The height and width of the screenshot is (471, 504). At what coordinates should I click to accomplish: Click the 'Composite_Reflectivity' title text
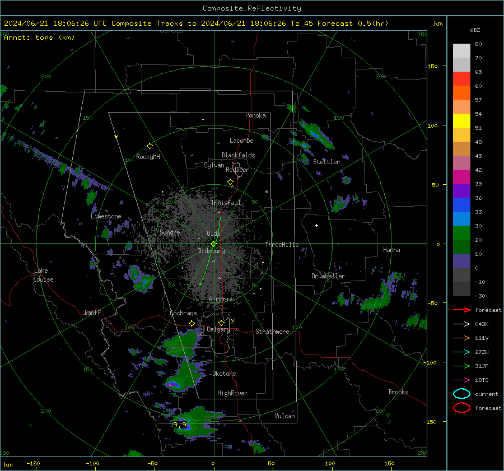pos(251,8)
